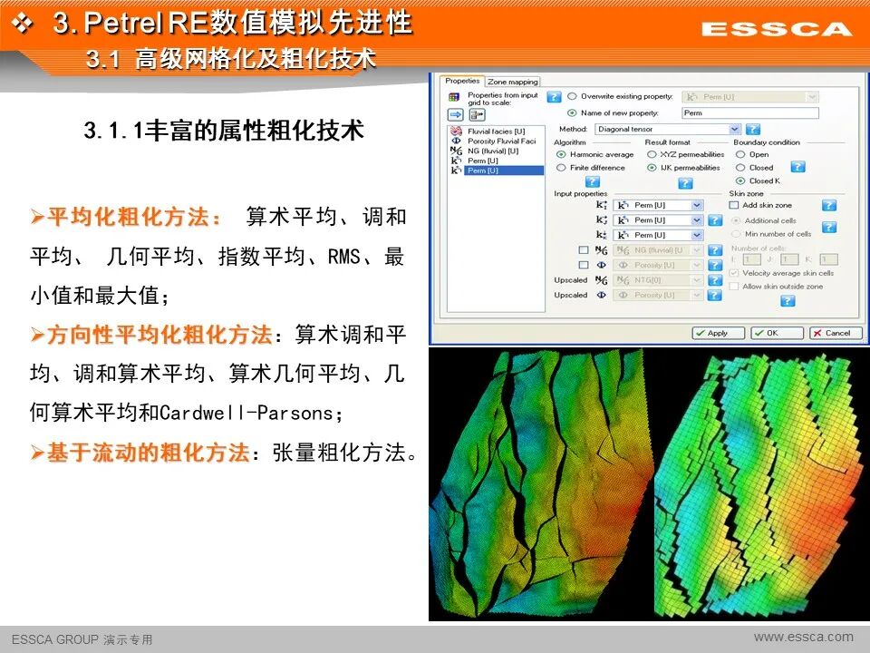The height and width of the screenshot is (653, 870).
Task: Toggle Velocity average skin cells
Action: point(734,273)
